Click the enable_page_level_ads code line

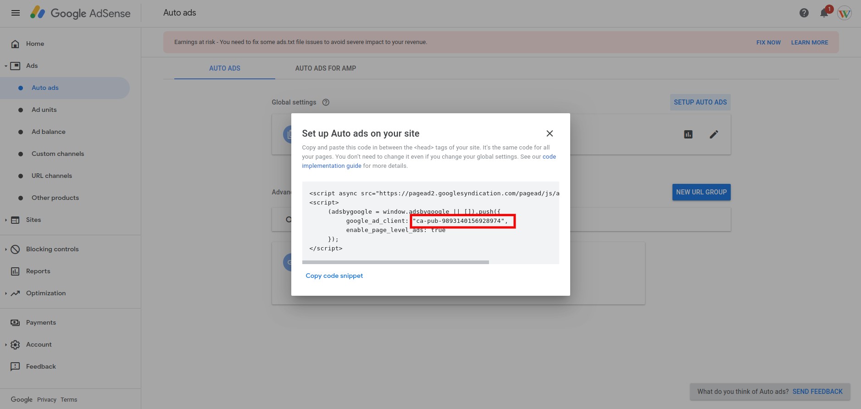[396, 230]
